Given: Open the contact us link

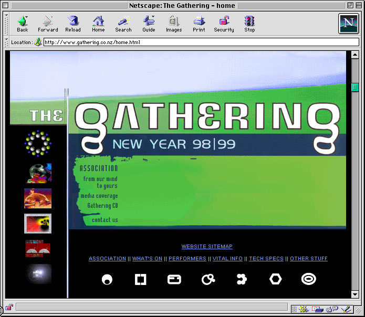Looking at the screenshot, I should (105, 220).
